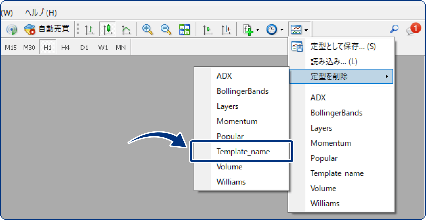
Task: Select the candlestick chart icon
Action: click(107, 30)
